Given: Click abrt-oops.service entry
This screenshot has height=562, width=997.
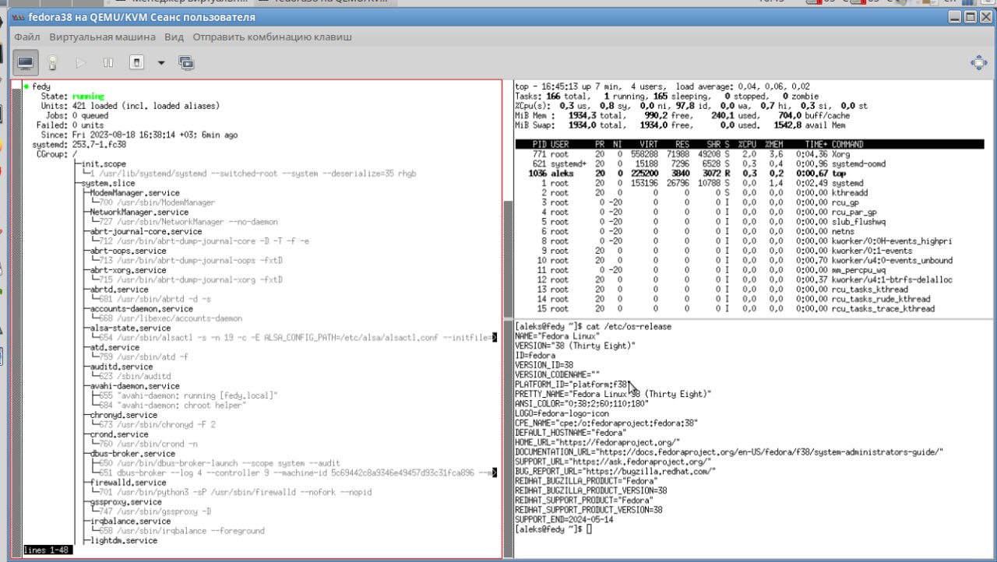Looking at the screenshot, I should click(x=129, y=251).
